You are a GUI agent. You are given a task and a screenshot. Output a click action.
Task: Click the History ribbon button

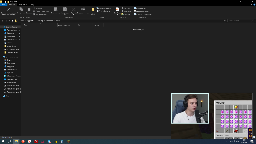pyautogui.click(x=125, y=14)
